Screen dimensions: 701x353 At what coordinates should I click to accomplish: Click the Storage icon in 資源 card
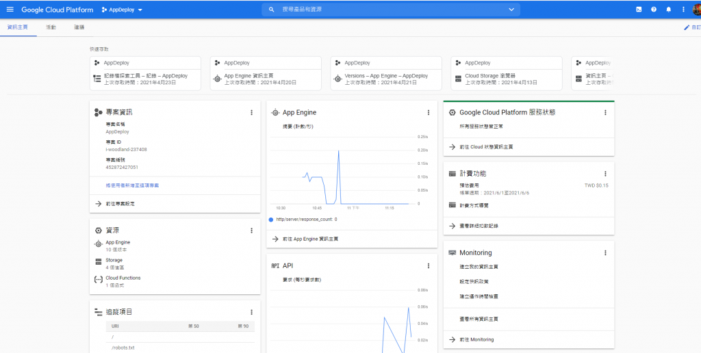pyautogui.click(x=99, y=262)
